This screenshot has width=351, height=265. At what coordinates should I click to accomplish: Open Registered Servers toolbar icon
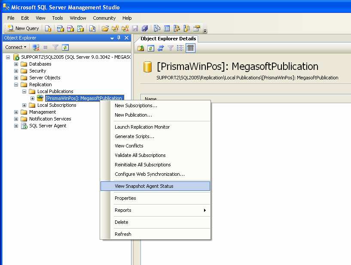click(x=157, y=28)
